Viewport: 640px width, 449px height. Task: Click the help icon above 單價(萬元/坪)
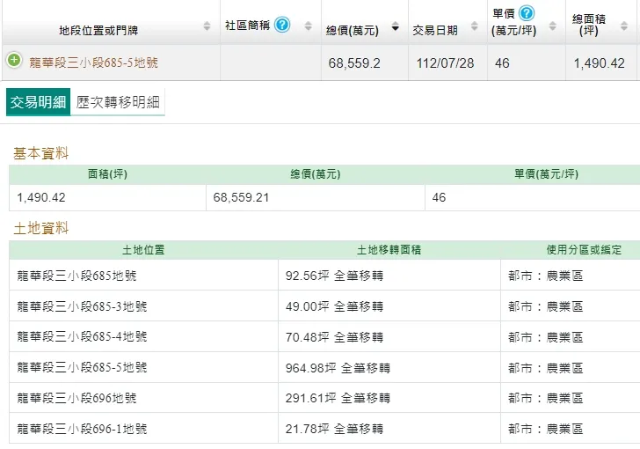coord(526,13)
